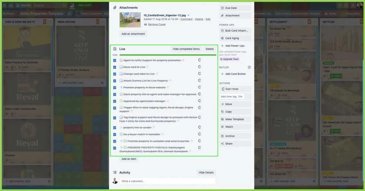Screen dimensions: 365x191
Task: Click the Copy action
Action: click(x=235, y=112)
